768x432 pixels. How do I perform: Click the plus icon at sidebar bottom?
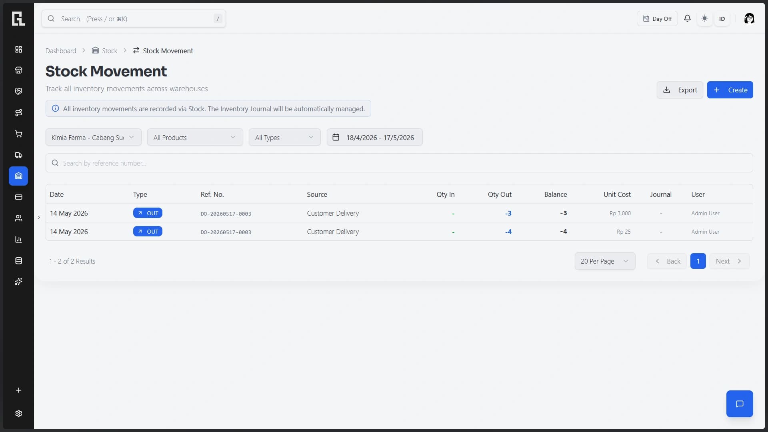point(18,390)
